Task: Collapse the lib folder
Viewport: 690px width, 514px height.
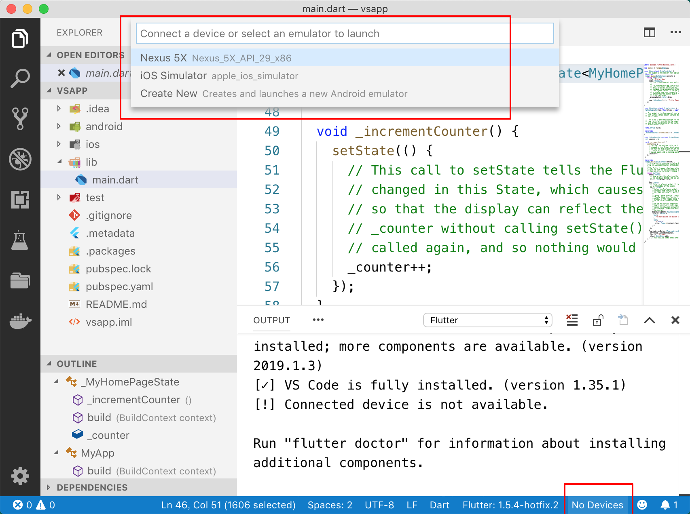Action: 59,162
